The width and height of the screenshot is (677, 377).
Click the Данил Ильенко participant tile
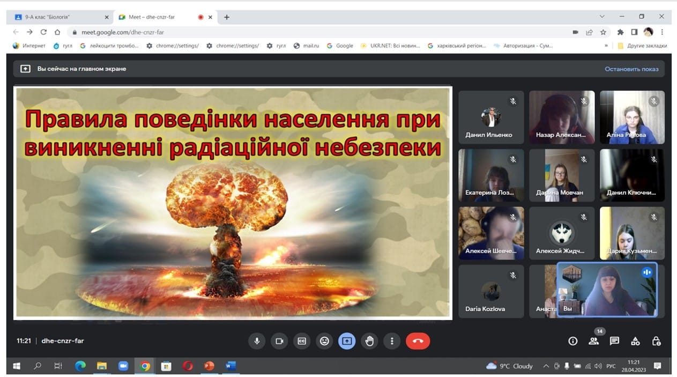point(491,117)
